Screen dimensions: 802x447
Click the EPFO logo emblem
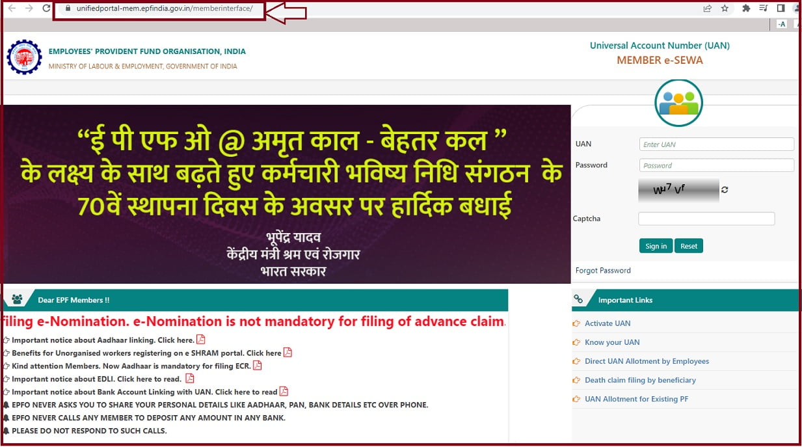(24, 57)
